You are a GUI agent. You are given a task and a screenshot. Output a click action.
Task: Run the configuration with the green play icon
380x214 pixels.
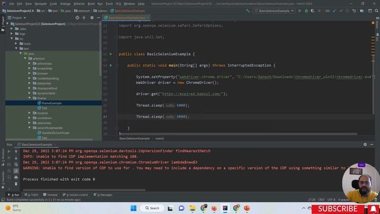coord(300,11)
